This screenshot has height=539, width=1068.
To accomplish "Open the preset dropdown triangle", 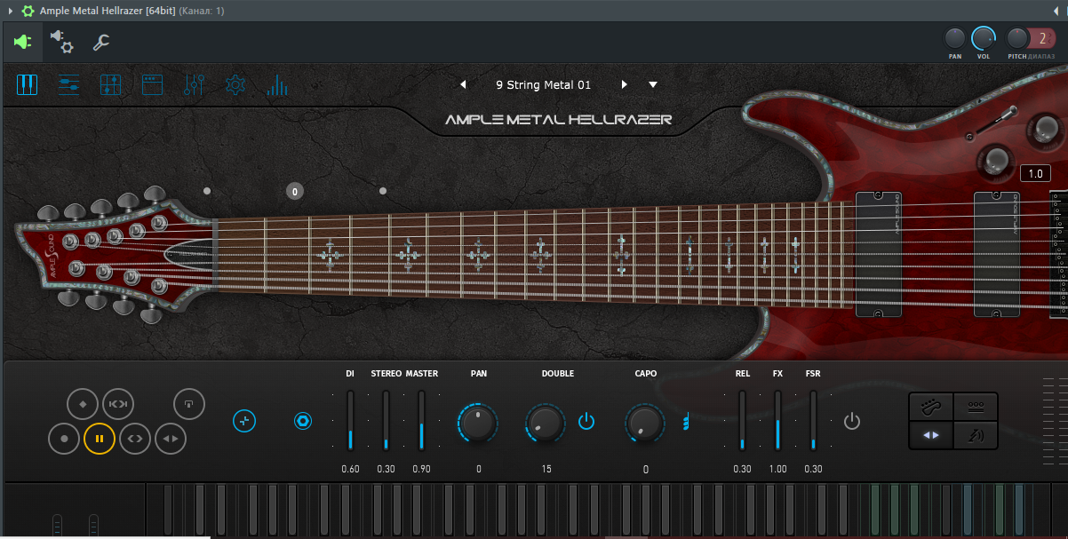I will [x=653, y=85].
